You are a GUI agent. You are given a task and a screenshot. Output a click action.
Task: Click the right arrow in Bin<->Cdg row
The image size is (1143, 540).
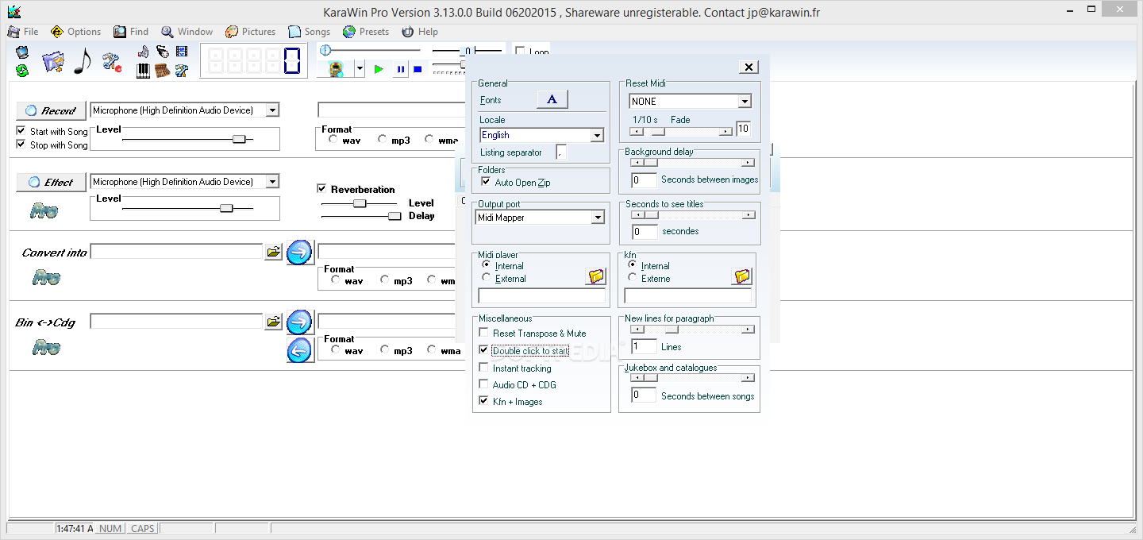[299, 322]
